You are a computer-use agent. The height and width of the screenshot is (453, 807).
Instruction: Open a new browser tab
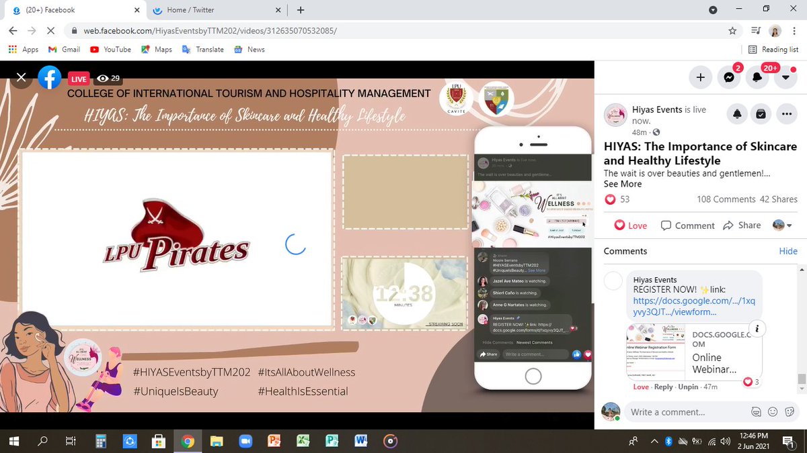pyautogui.click(x=300, y=10)
